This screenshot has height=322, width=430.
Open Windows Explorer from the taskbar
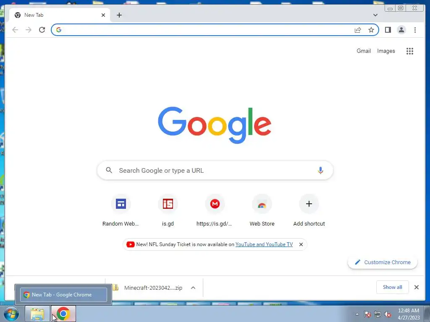click(x=37, y=314)
